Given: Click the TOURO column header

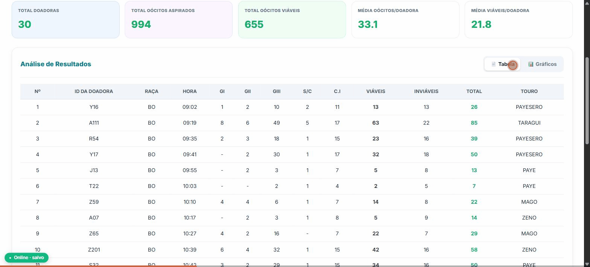Looking at the screenshot, I should click(529, 92).
